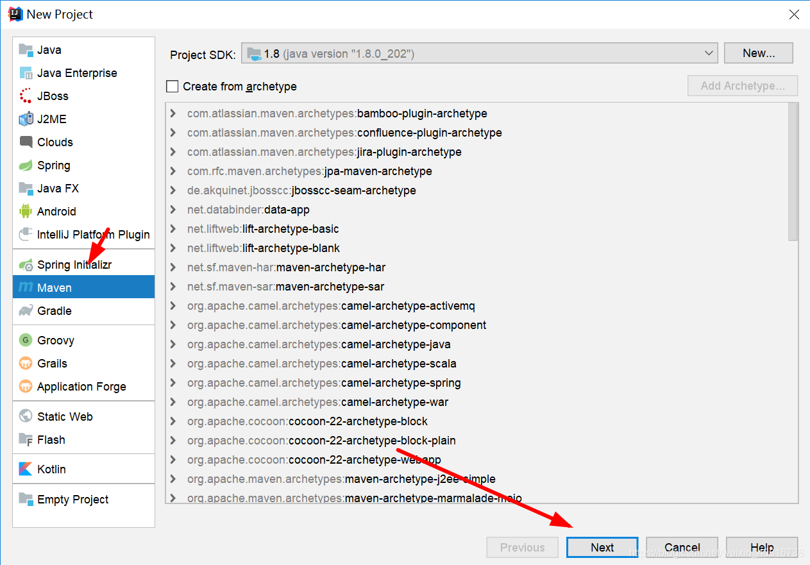This screenshot has width=810, height=565.
Task: Click the Add Archetype... button
Action: pos(743,86)
